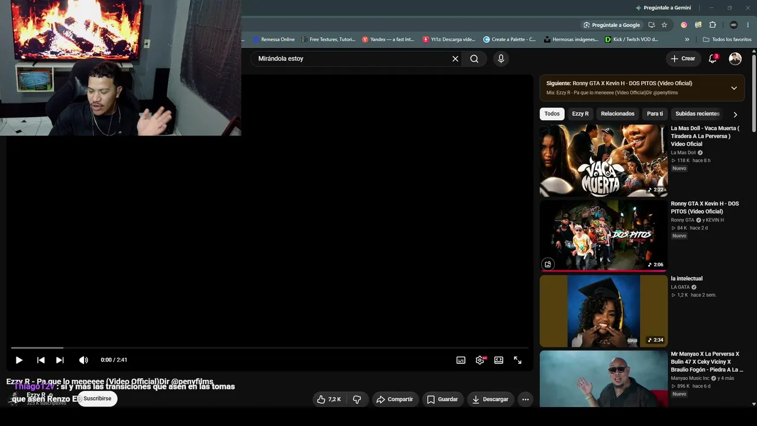Open the YouTube account avatar menu

735,59
